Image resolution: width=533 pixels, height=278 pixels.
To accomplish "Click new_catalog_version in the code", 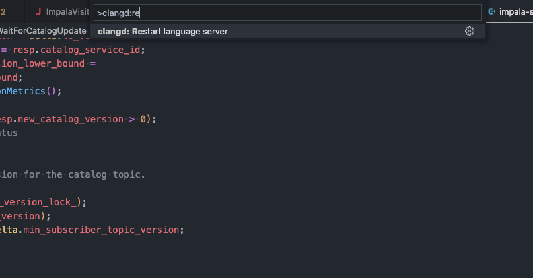I will (x=71, y=120).
